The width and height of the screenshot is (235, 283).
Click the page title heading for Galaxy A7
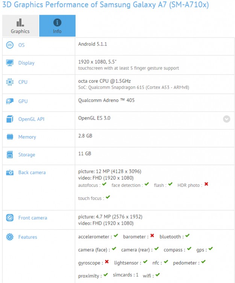pyautogui.click(x=106, y=5)
